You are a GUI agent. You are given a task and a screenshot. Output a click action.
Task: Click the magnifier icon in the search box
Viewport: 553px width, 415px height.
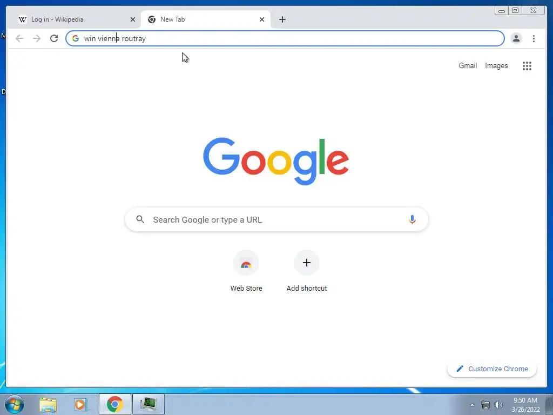140,219
